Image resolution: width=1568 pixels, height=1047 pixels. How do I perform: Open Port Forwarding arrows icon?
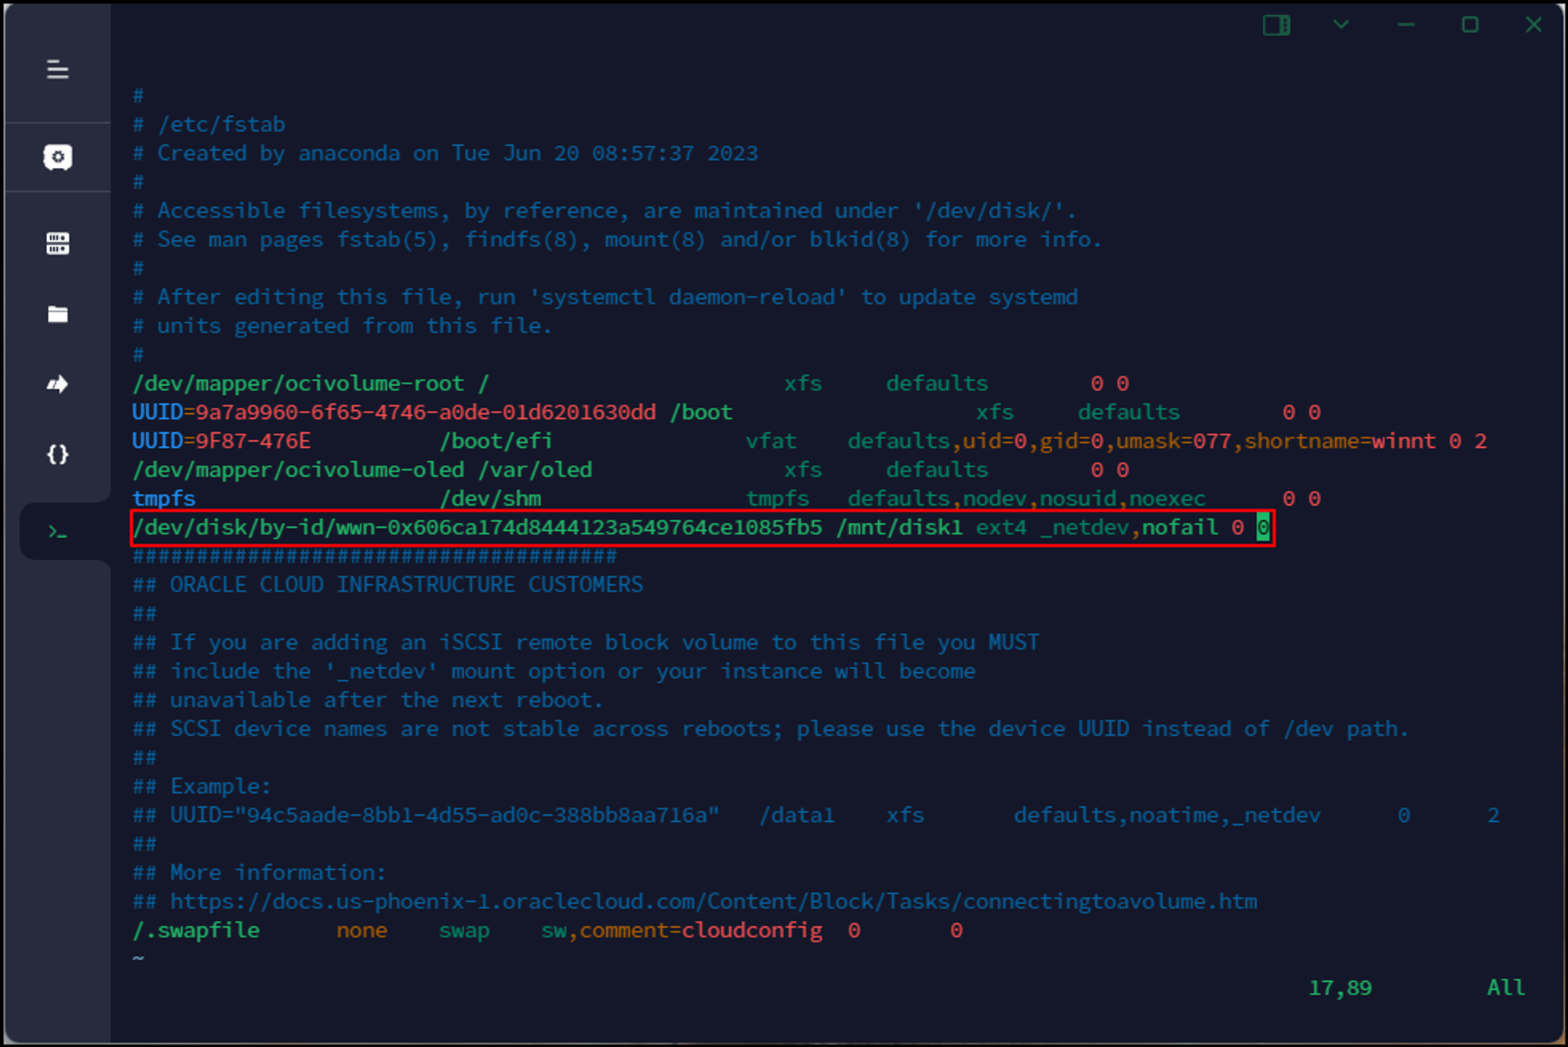[57, 384]
